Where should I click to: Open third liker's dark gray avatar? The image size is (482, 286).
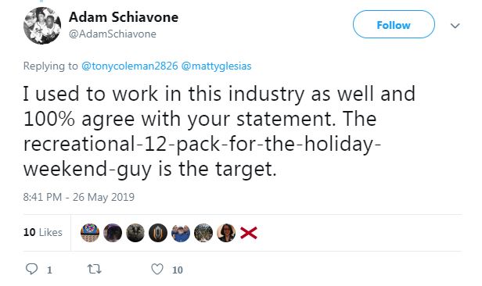(x=135, y=233)
